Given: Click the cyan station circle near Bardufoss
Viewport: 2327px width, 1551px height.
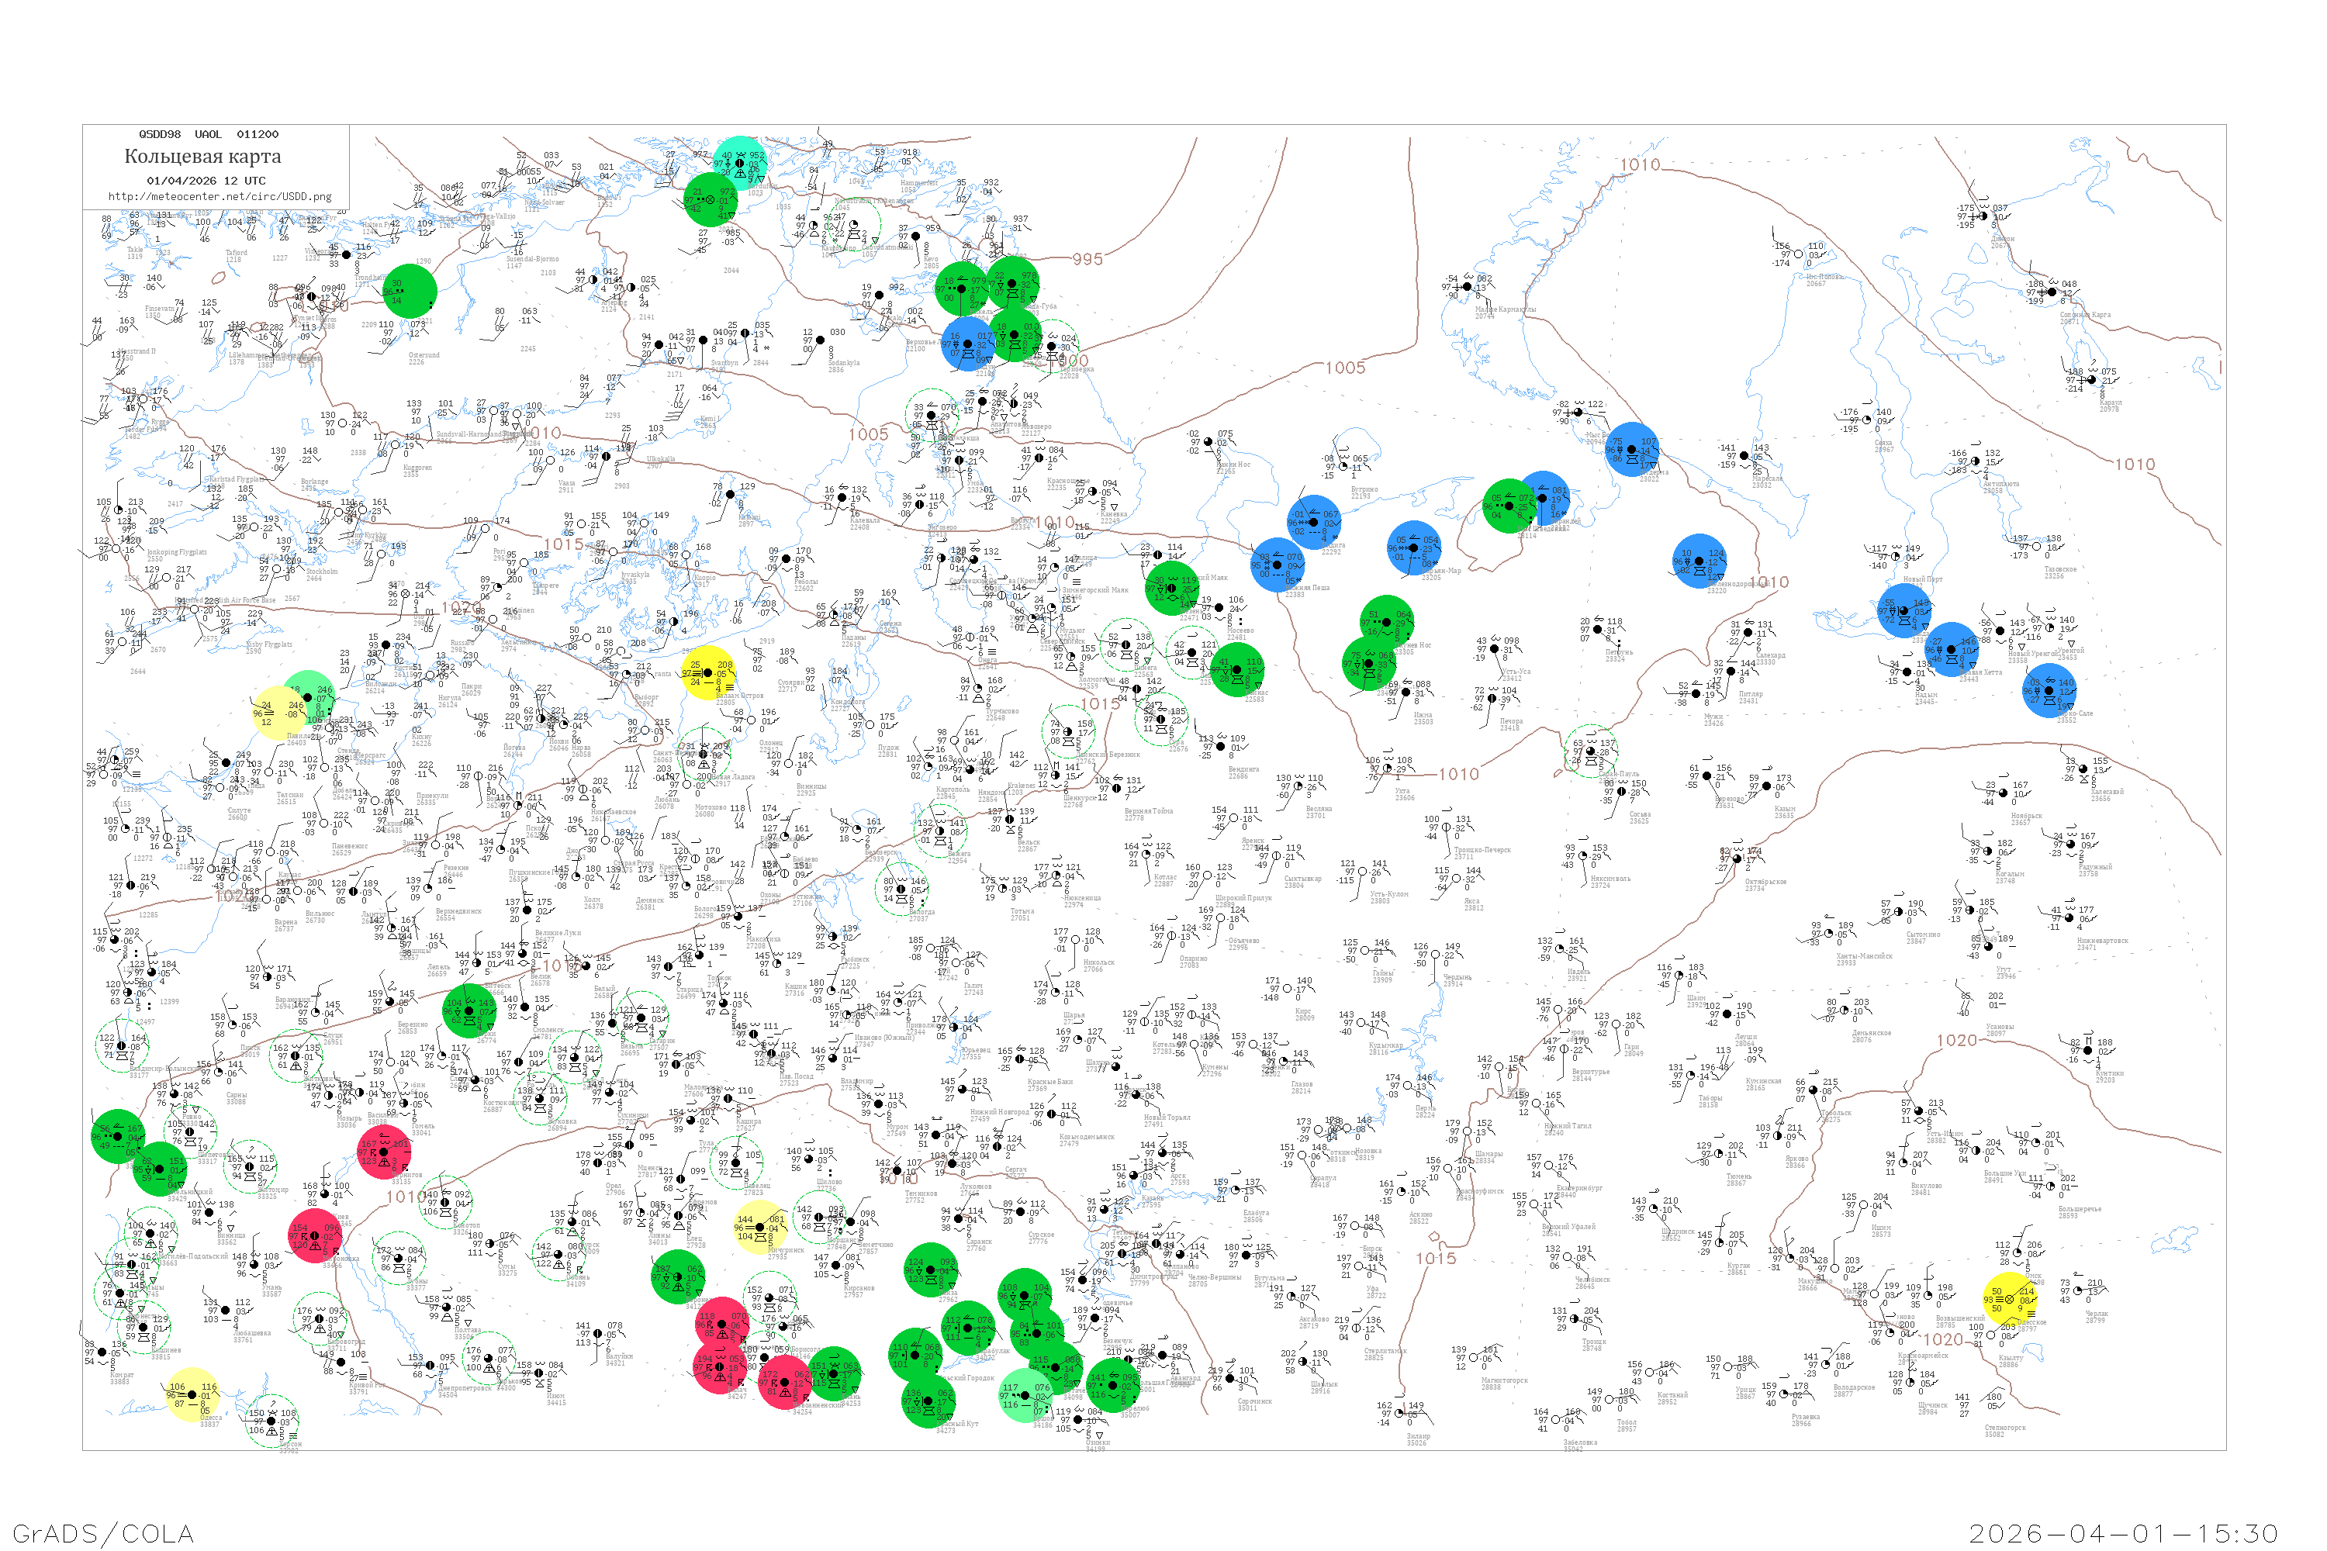Looking at the screenshot, I should point(740,163).
